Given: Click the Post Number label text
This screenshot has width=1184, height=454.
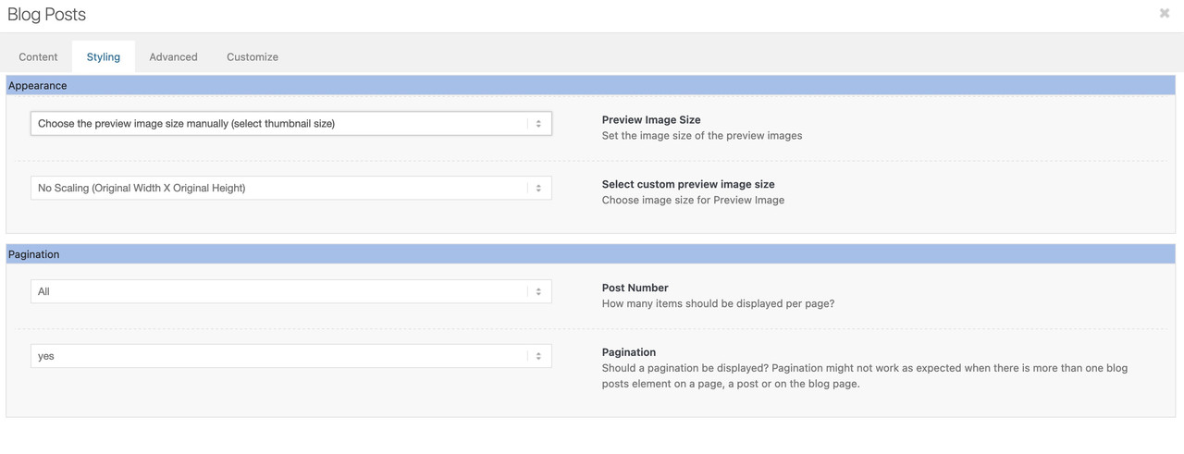Looking at the screenshot, I should pos(635,288).
